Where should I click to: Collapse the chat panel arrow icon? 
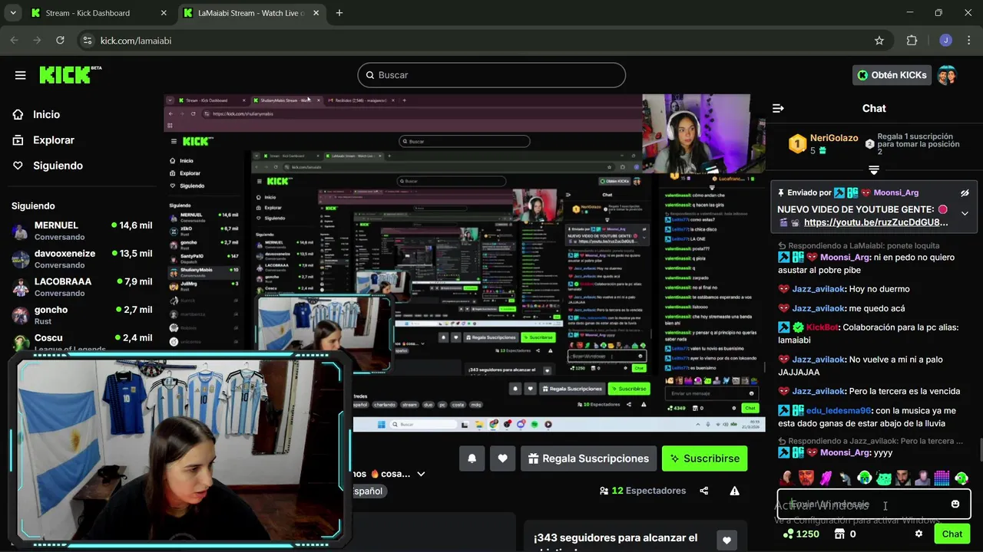778,108
